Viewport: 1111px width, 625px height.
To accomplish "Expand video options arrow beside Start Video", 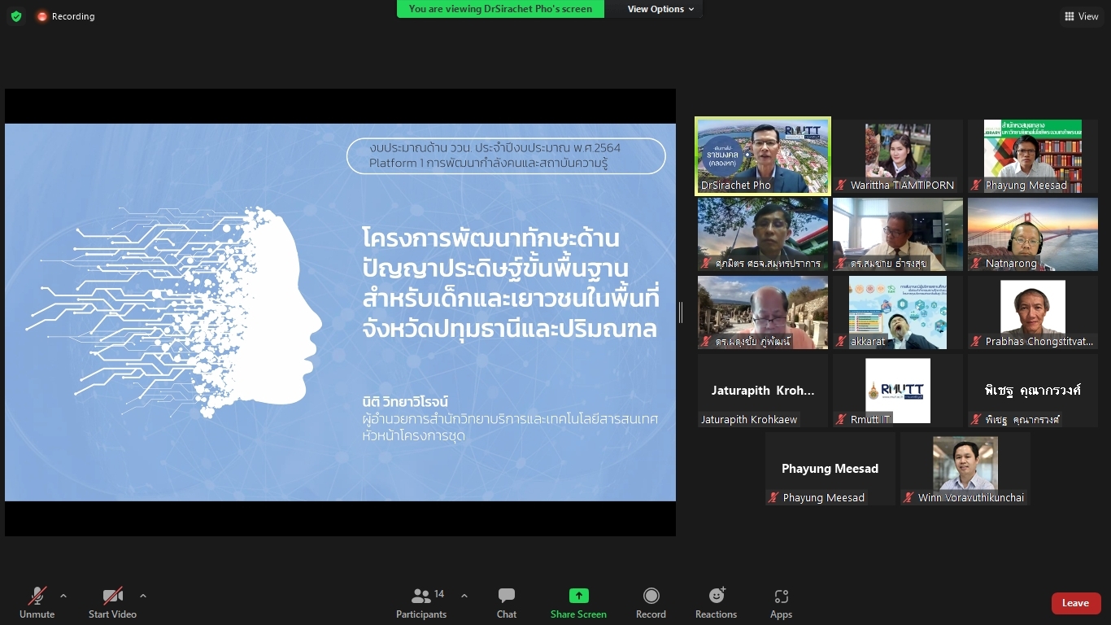I will pyautogui.click(x=143, y=596).
